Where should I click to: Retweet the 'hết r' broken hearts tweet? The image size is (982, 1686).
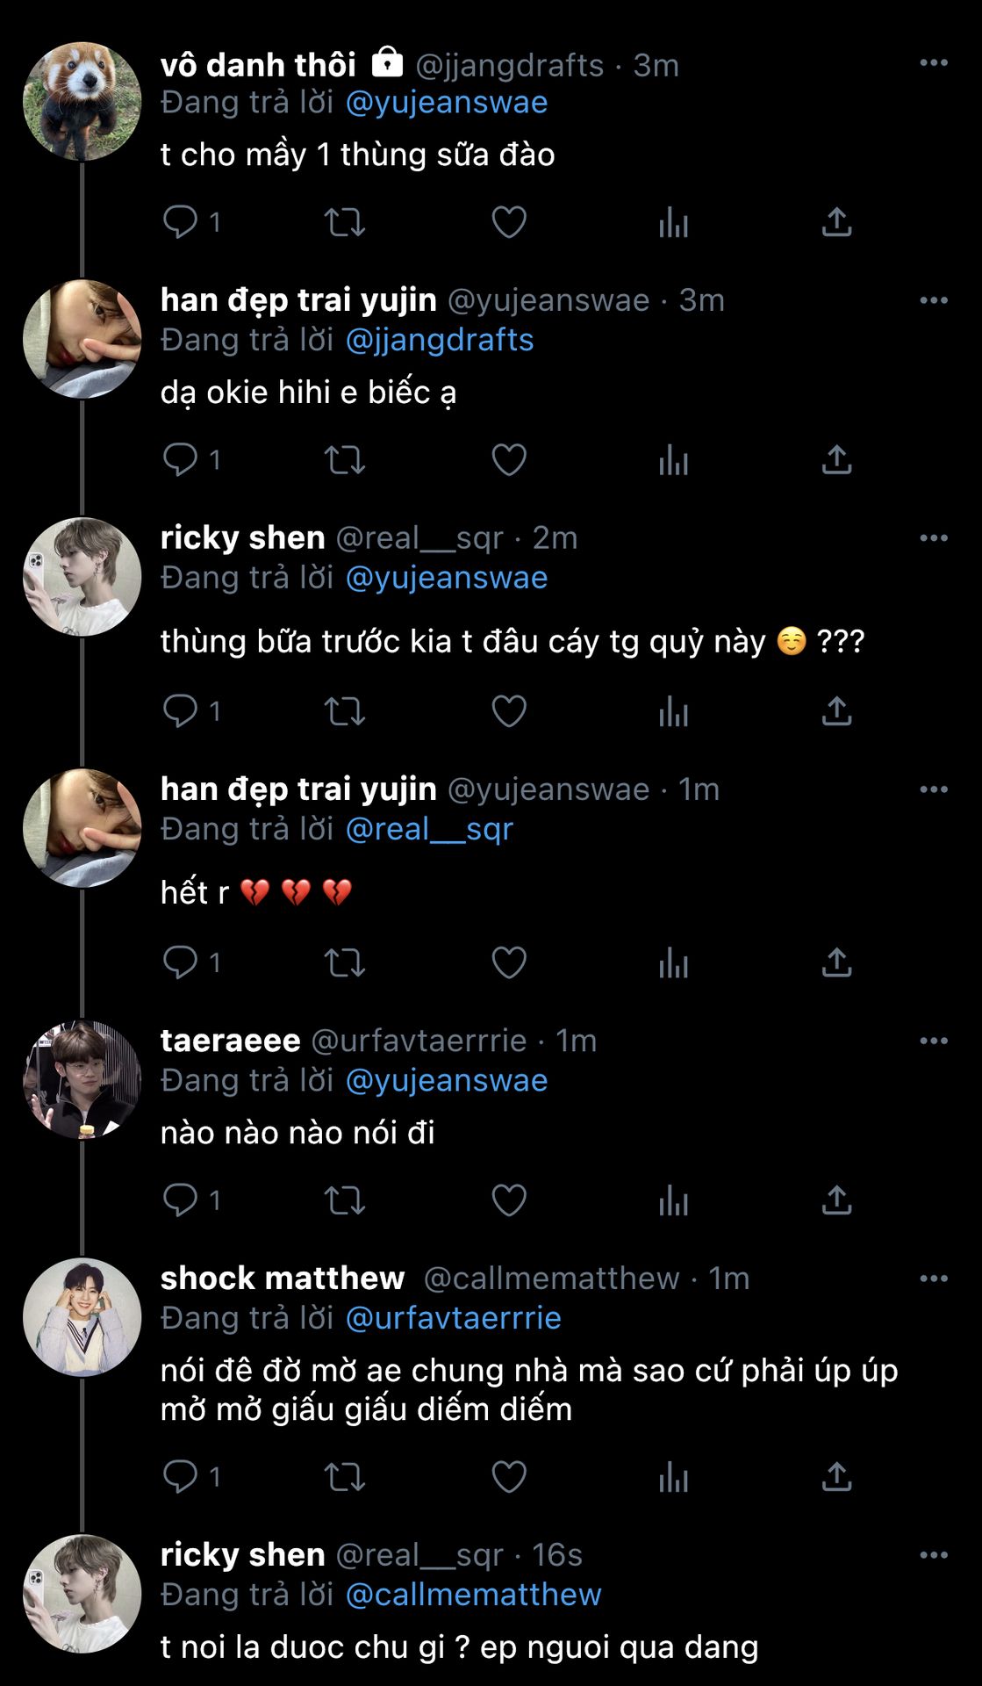(x=345, y=962)
